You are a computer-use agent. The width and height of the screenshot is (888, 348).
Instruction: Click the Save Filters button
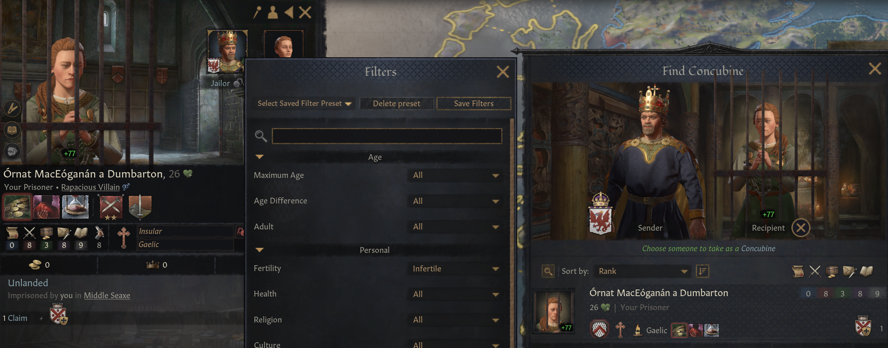pos(473,103)
